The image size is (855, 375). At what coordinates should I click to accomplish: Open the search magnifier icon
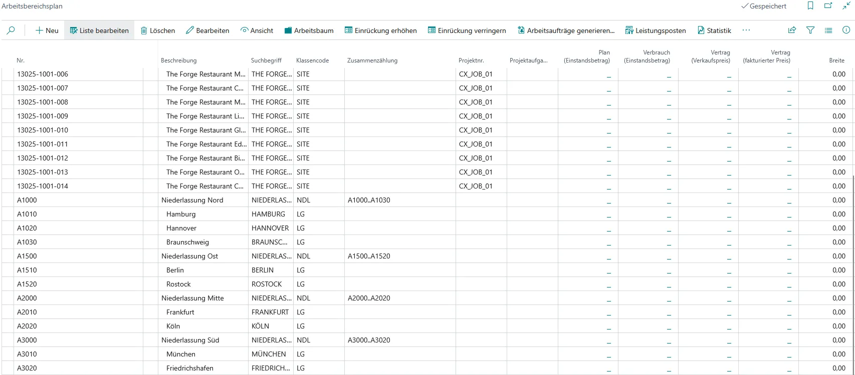point(11,30)
